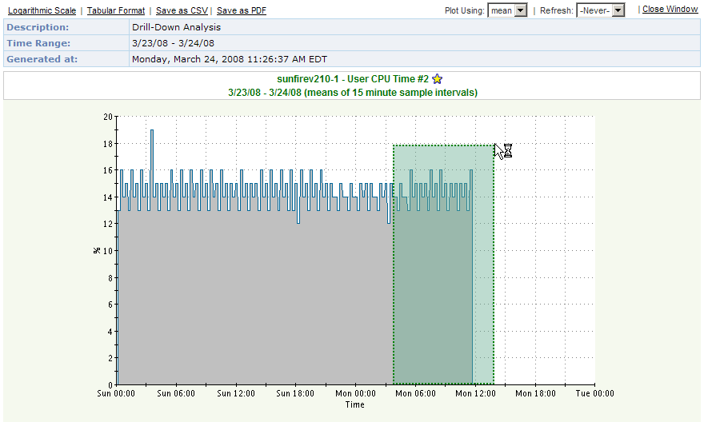Click the 3/23/08 - 3/24/08 Time Range value
The image size is (704, 422).
(174, 43)
